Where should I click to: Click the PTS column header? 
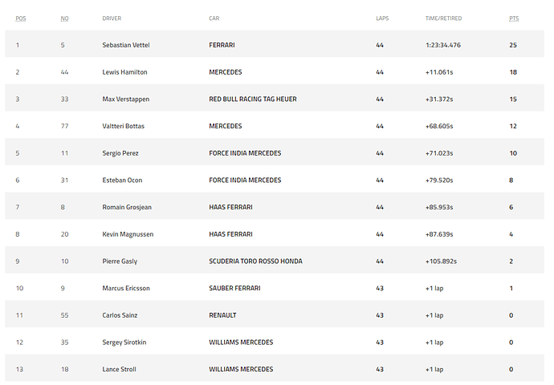point(514,18)
